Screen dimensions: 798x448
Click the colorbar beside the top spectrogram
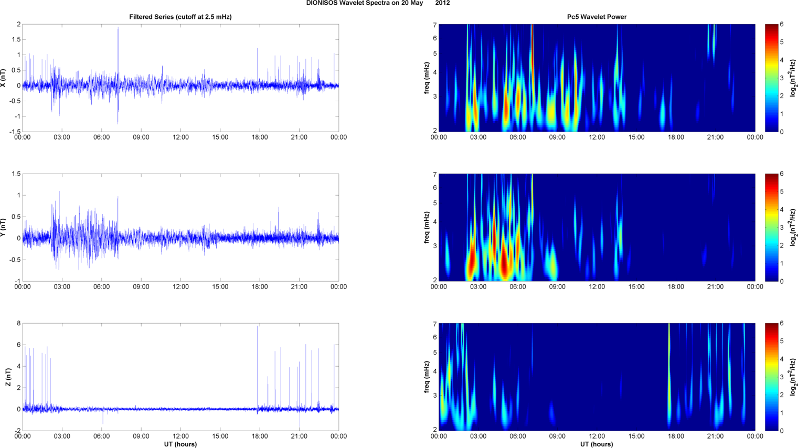(x=771, y=78)
